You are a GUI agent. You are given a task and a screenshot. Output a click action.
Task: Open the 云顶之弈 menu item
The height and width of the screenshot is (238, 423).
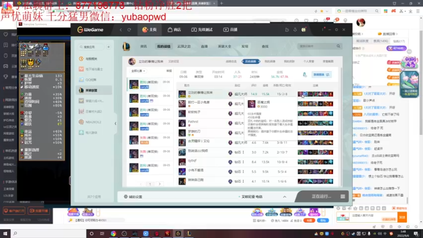coord(184,47)
